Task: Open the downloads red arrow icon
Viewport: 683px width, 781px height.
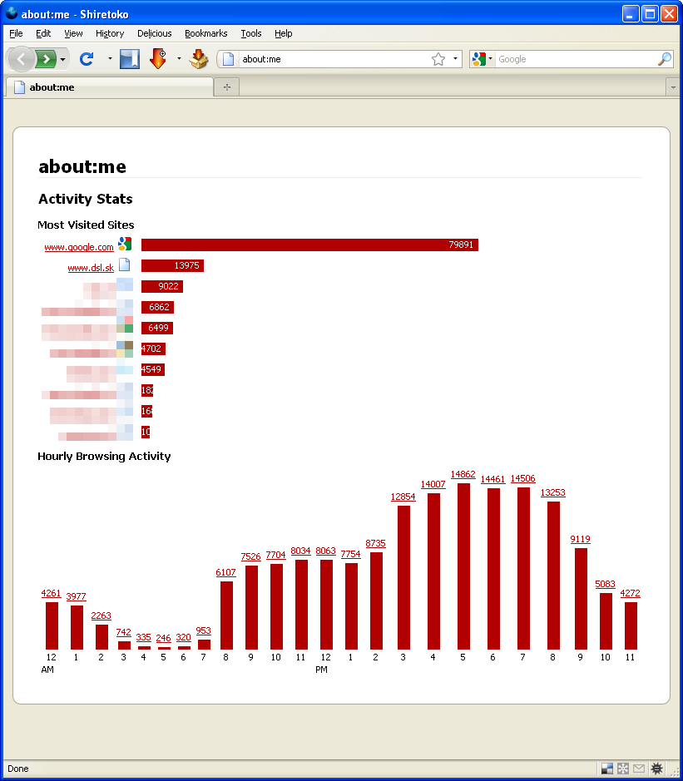Action: [158, 59]
